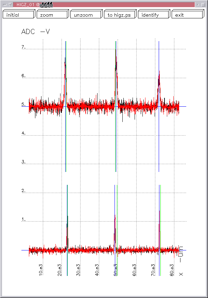
Task: Click the x-axis label "40.e3"
Action: (x=97, y=270)
